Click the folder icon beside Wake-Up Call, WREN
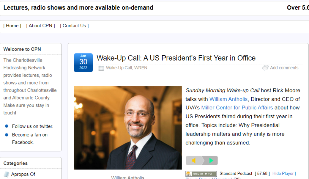 coord(101,68)
